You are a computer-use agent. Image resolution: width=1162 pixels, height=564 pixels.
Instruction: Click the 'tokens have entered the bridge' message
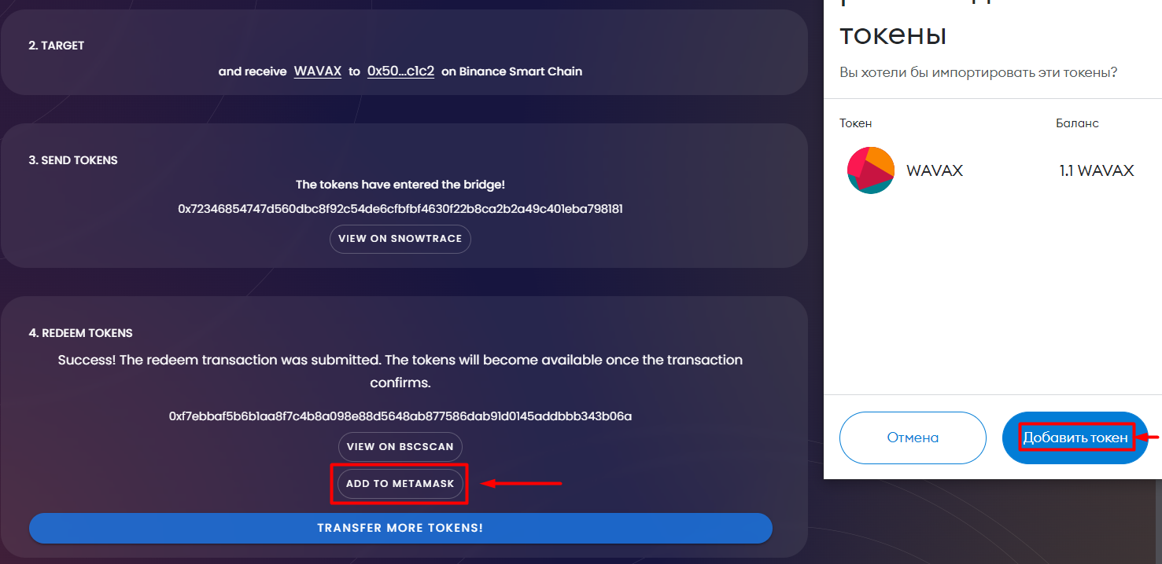(x=400, y=185)
